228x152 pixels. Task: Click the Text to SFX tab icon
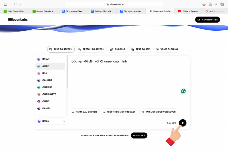point(133,49)
